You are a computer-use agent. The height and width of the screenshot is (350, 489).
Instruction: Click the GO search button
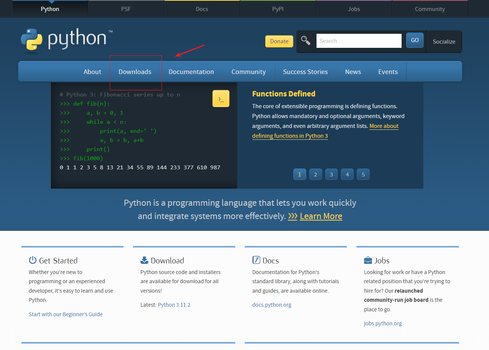(x=415, y=40)
